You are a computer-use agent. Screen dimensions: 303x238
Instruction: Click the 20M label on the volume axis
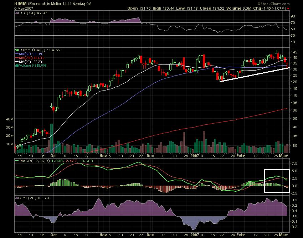click(10, 136)
